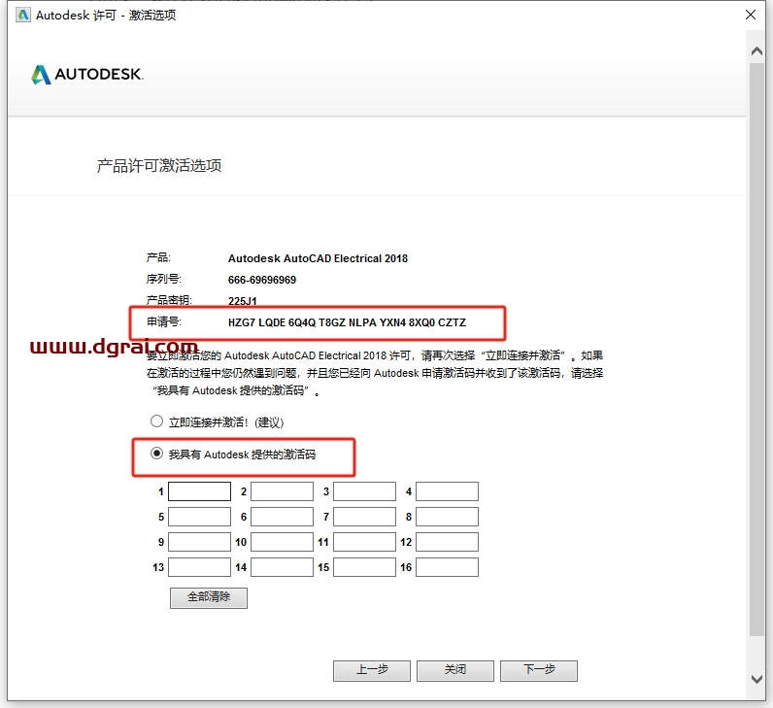Screen dimensions: 773x708
Task: Click activation code field 3
Action: pyautogui.click(x=365, y=491)
